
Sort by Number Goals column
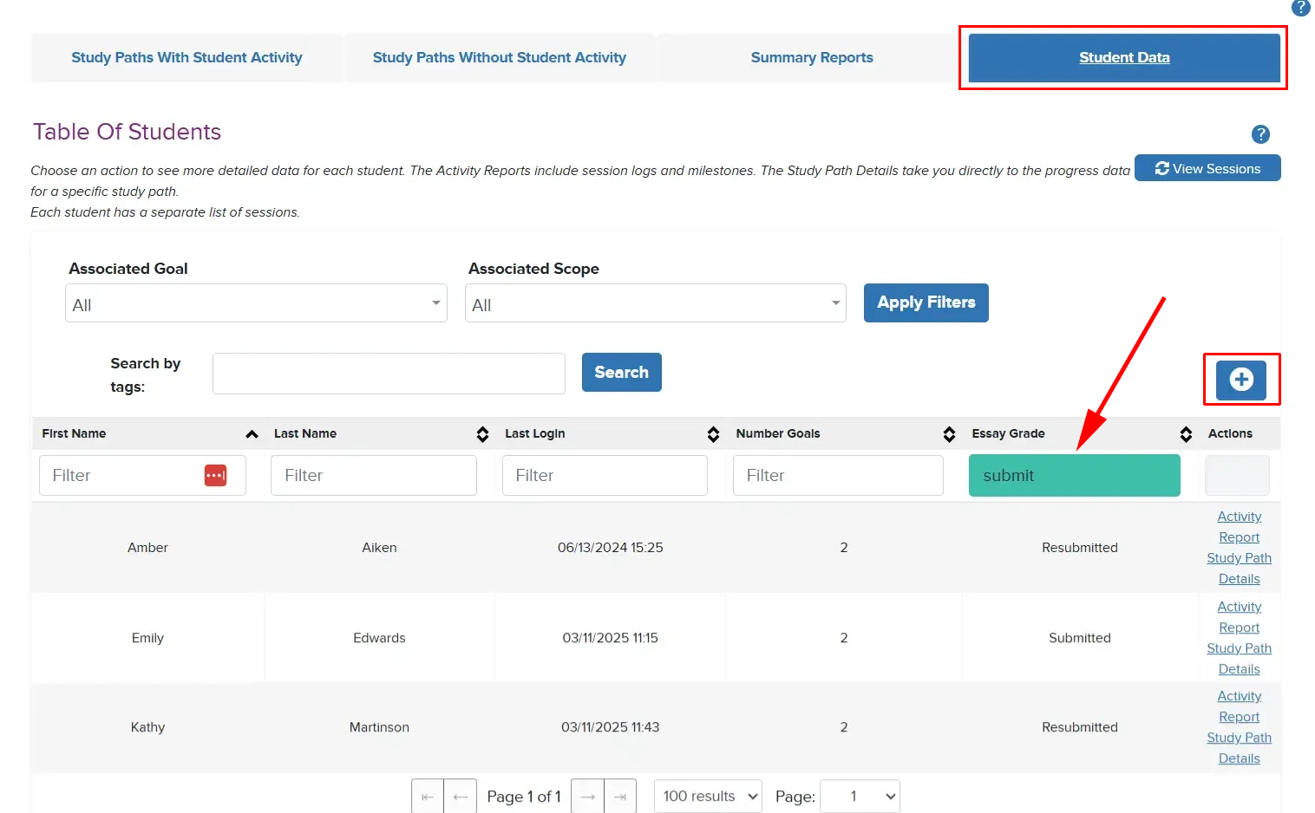[x=949, y=434]
